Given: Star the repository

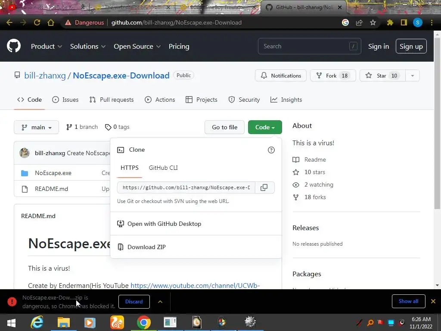Looking at the screenshot, I should pos(382,76).
